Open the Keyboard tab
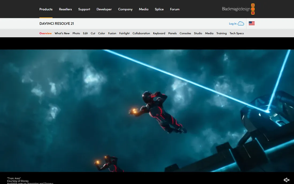This screenshot has width=294, height=184. tap(159, 33)
